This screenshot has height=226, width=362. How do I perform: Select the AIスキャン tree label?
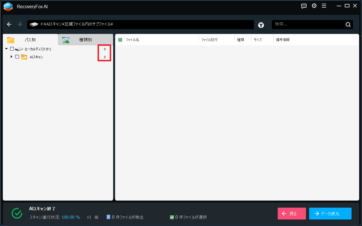coord(37,57)
